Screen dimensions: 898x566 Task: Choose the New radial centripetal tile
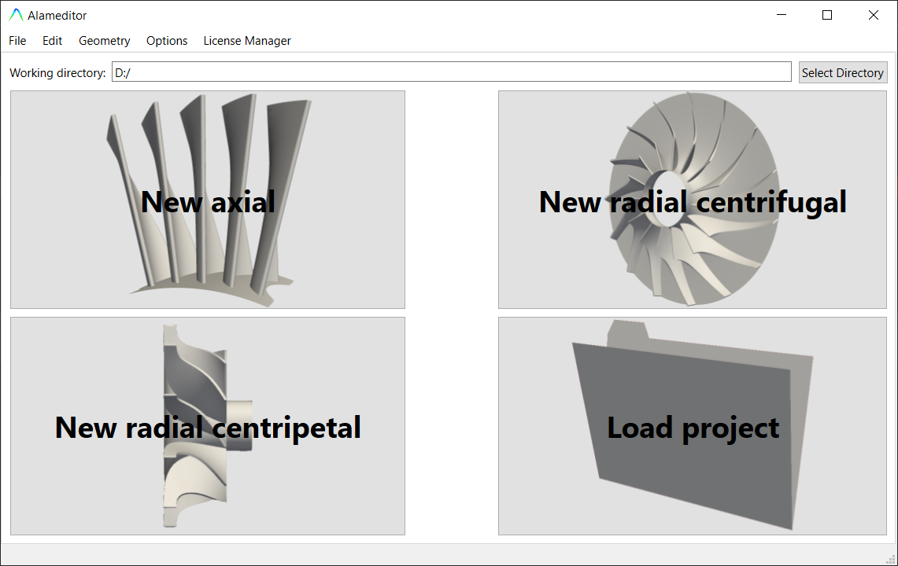[208, 426]
